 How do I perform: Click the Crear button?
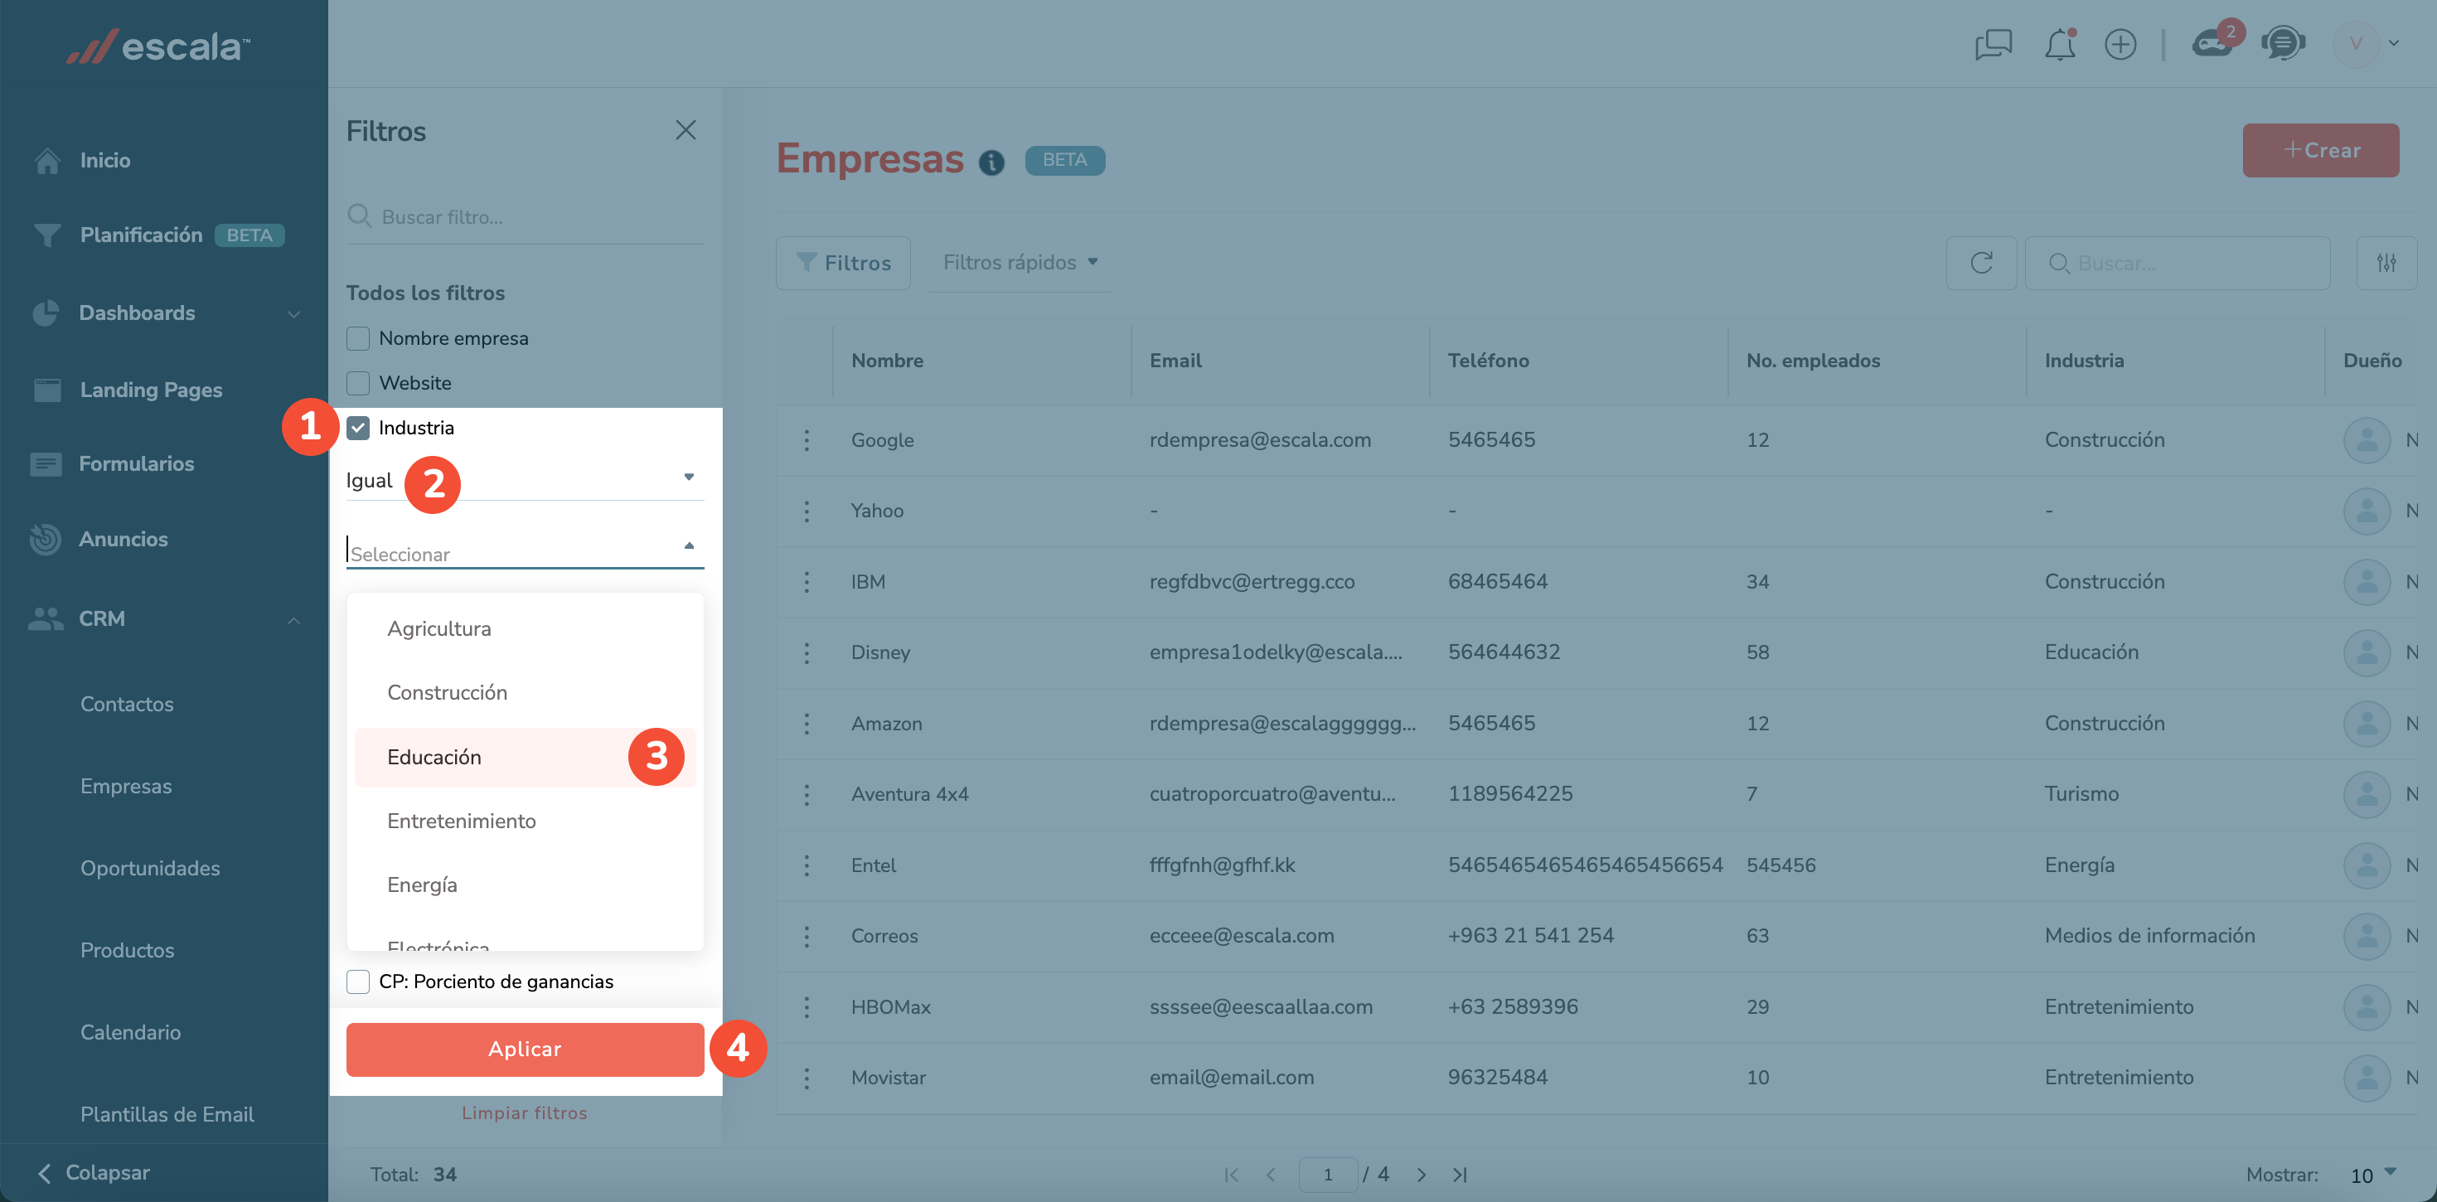click(2319, 149)
